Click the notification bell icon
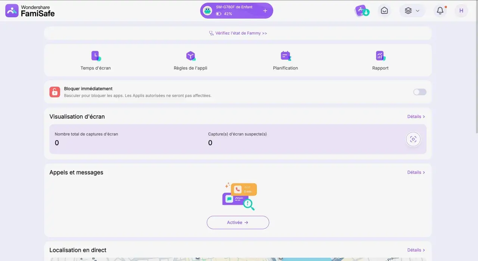478x261 pixels. (x=440, y=11)
